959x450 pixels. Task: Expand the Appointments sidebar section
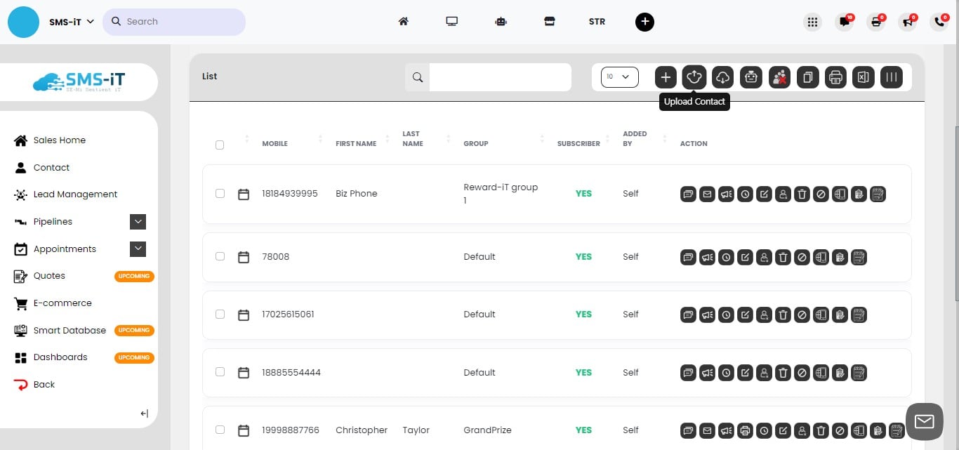pos(138,249)
